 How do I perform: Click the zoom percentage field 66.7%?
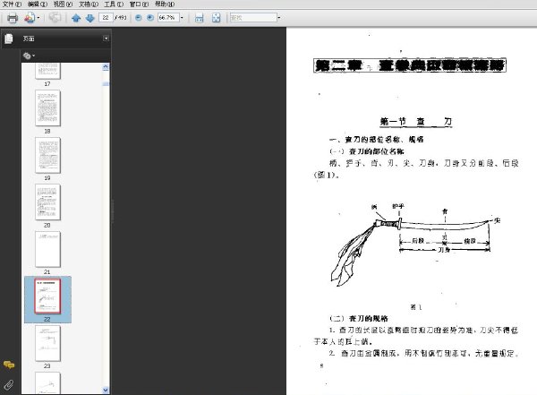tap(168, 18)
